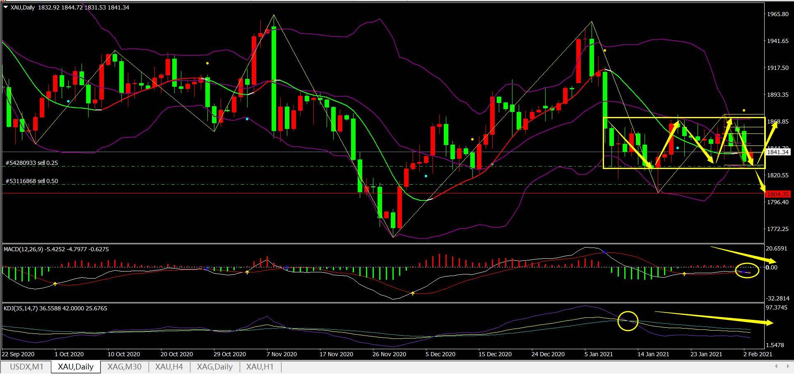Viewport: 794px width, 374px height.
Task: Click the 14 Jan 2021 date label
Action: (x=653, y=354)
